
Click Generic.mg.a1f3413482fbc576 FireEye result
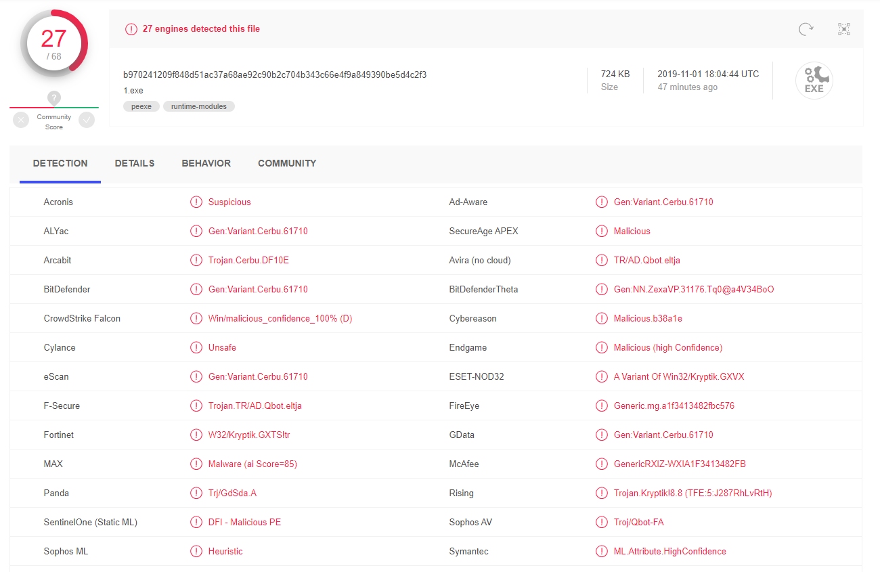tap(674, 405)
